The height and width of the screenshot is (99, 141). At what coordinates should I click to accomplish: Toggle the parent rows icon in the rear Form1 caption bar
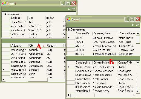click(x=73, y=9)
